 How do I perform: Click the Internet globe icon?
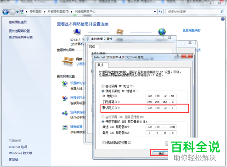click(162, 32)
